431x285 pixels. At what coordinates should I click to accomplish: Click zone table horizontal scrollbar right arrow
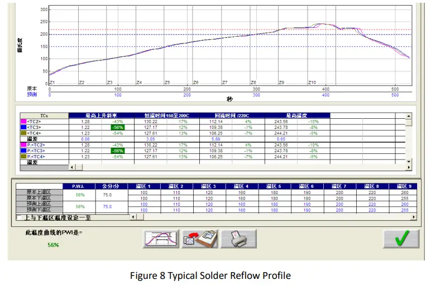414,217
